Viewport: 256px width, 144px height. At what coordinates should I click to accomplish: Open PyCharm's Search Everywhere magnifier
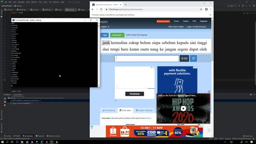coord(254,6)
